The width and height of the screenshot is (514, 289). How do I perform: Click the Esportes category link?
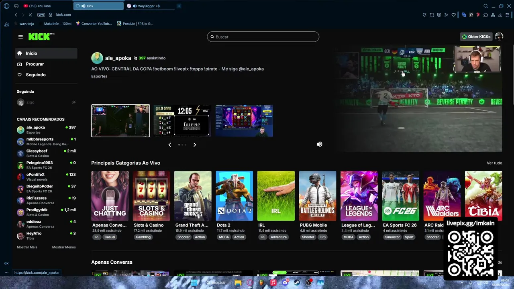[x=99, y=76]
